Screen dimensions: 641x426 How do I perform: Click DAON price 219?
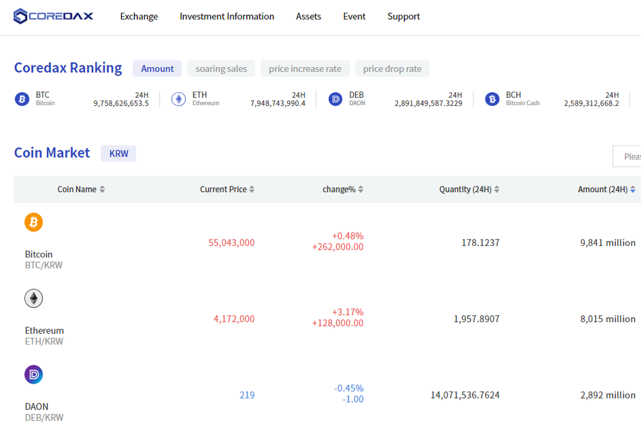click(247, 395)
